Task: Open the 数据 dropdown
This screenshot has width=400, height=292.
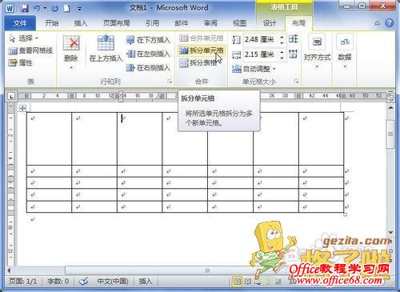Action: pyautogui.click(x=345, y=51)
